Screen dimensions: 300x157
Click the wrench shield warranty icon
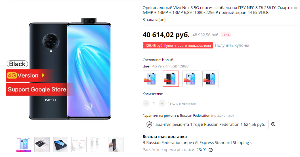click(149, 124)
